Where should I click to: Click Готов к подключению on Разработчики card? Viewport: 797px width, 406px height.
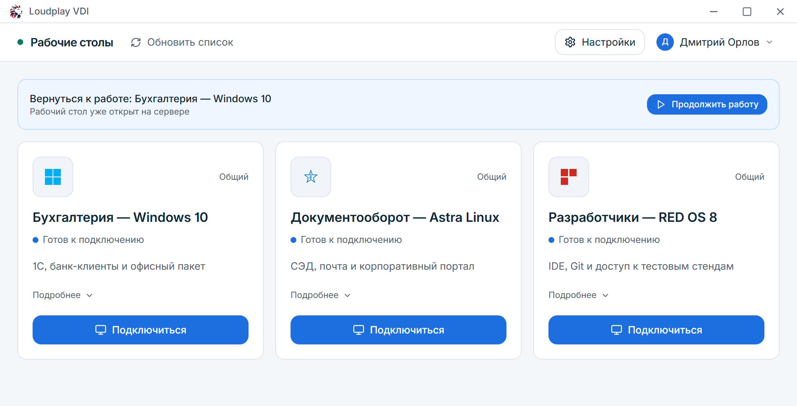point(609,240)
